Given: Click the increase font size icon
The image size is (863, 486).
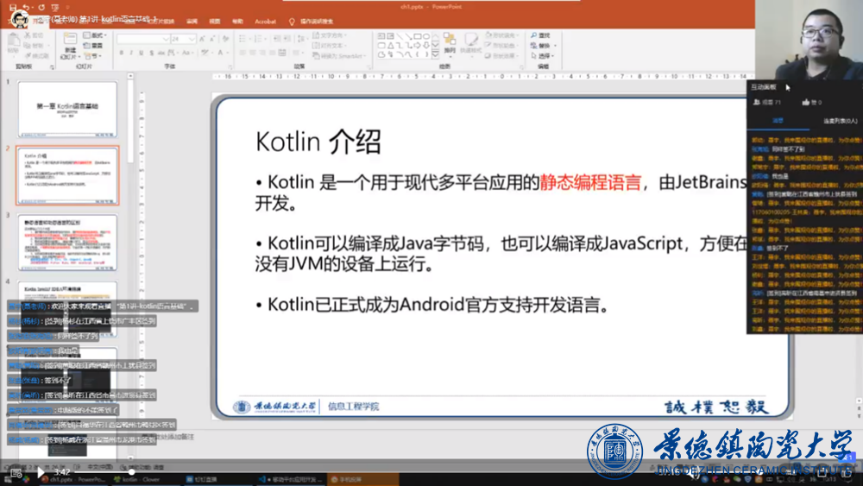Looking at the screenshot, I should click(x=202, y=39).
